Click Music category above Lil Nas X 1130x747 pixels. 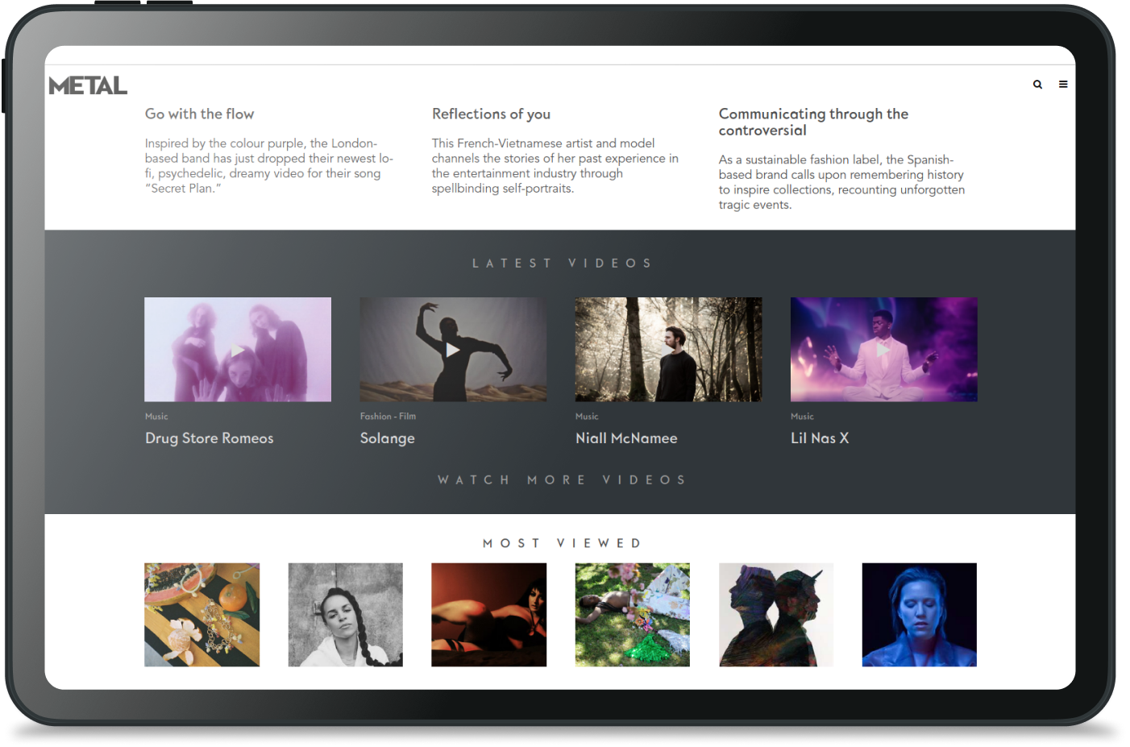[802, 417]
